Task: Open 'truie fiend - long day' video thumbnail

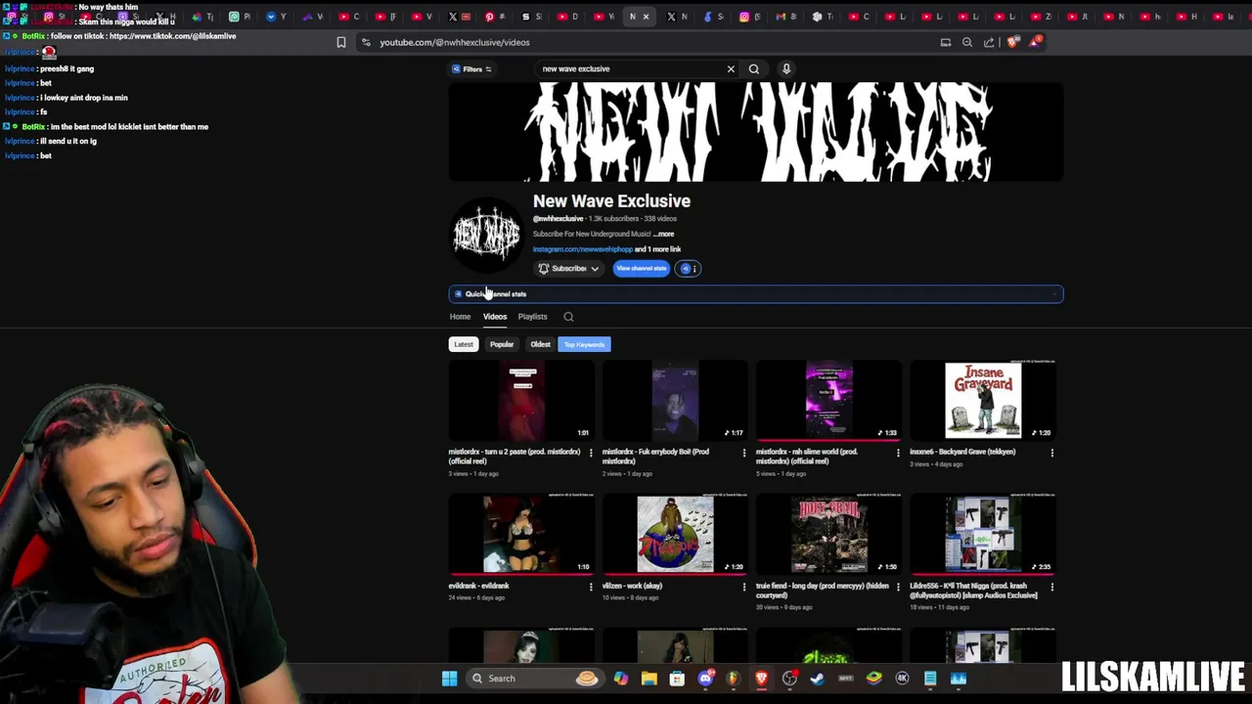Action: point(829,534)
